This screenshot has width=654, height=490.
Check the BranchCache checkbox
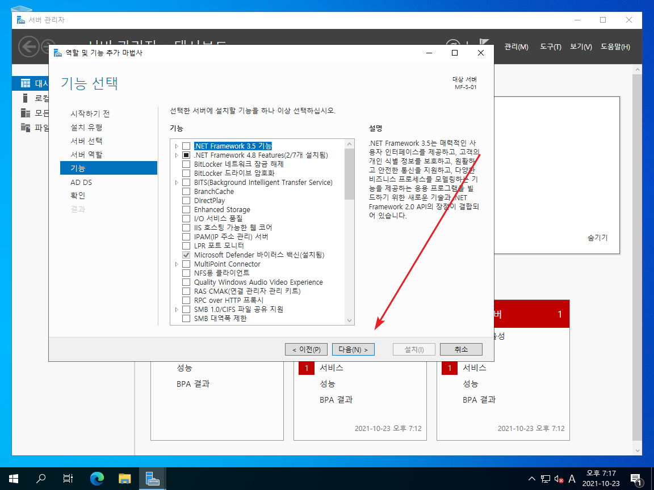point(186,192)
